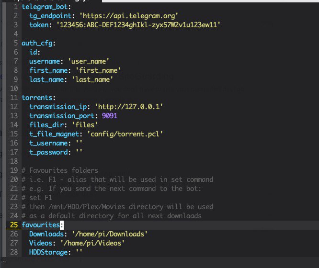This screenshot has height=268, width=319.
Task: Click the port number 9091
Action: tap(110, 116)
